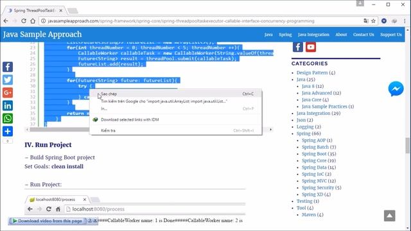Share on WhatsApp from floating share bar
The width and height of the screenshot is (411, 231).
8,118
